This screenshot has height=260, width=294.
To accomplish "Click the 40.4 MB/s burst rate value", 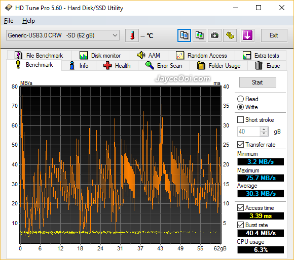I will click(x=261, y=233).
